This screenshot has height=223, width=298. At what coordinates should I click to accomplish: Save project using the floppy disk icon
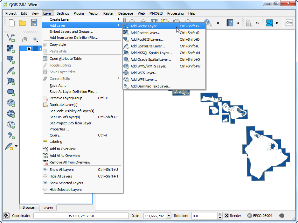[34, 23]
